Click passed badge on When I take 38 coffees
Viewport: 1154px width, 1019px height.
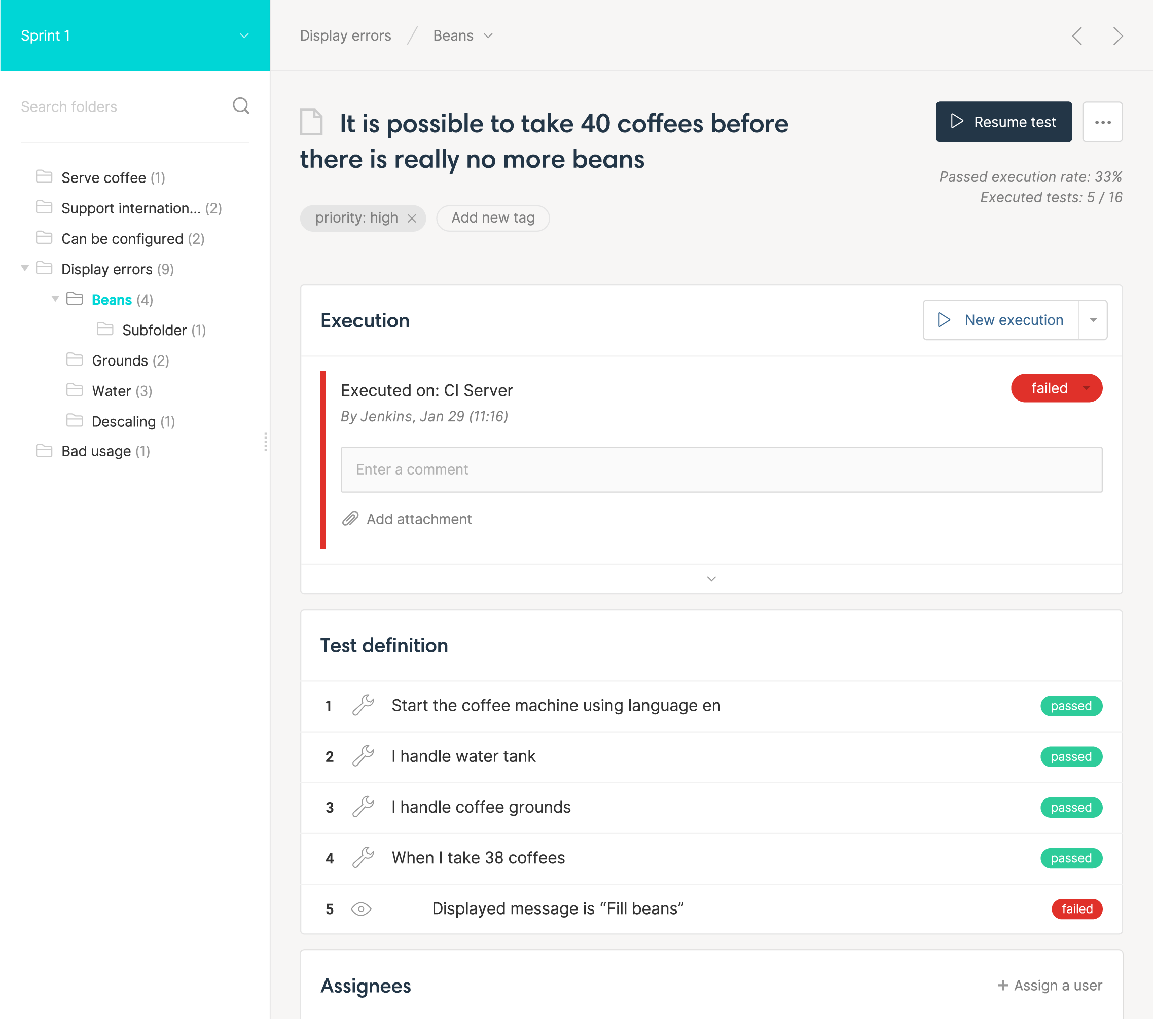pos(1071,858)
